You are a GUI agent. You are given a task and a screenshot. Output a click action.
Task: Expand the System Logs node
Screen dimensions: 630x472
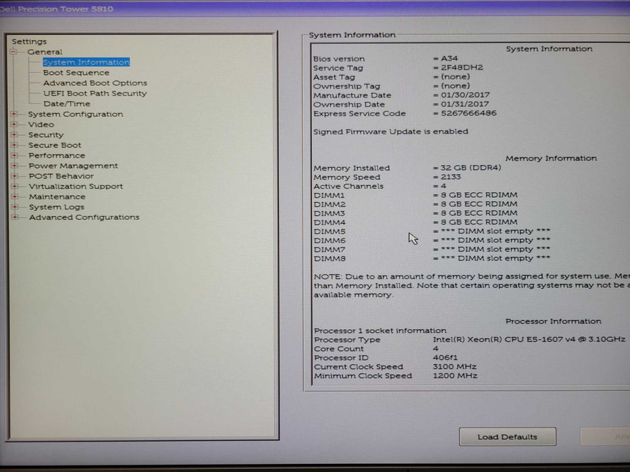[x=14, y=207]
